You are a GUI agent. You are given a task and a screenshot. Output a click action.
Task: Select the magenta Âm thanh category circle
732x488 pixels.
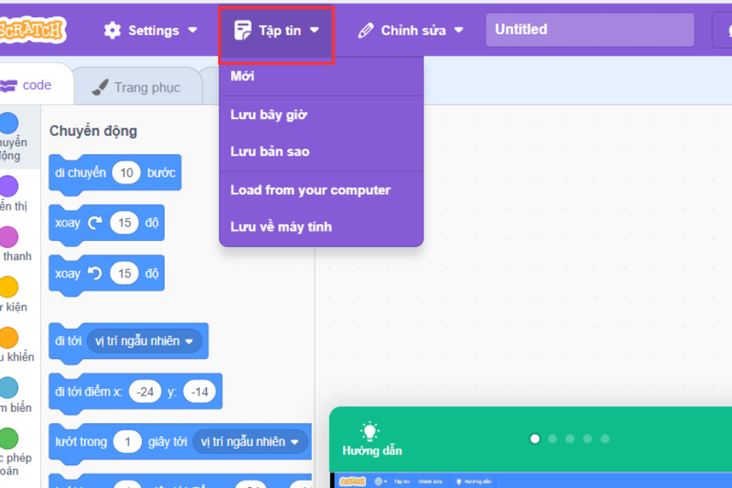pyautogui.click(x=8, y=237)
